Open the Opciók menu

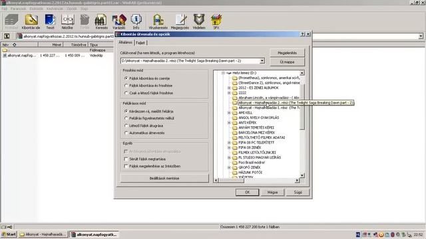click(x=72, y=9)
